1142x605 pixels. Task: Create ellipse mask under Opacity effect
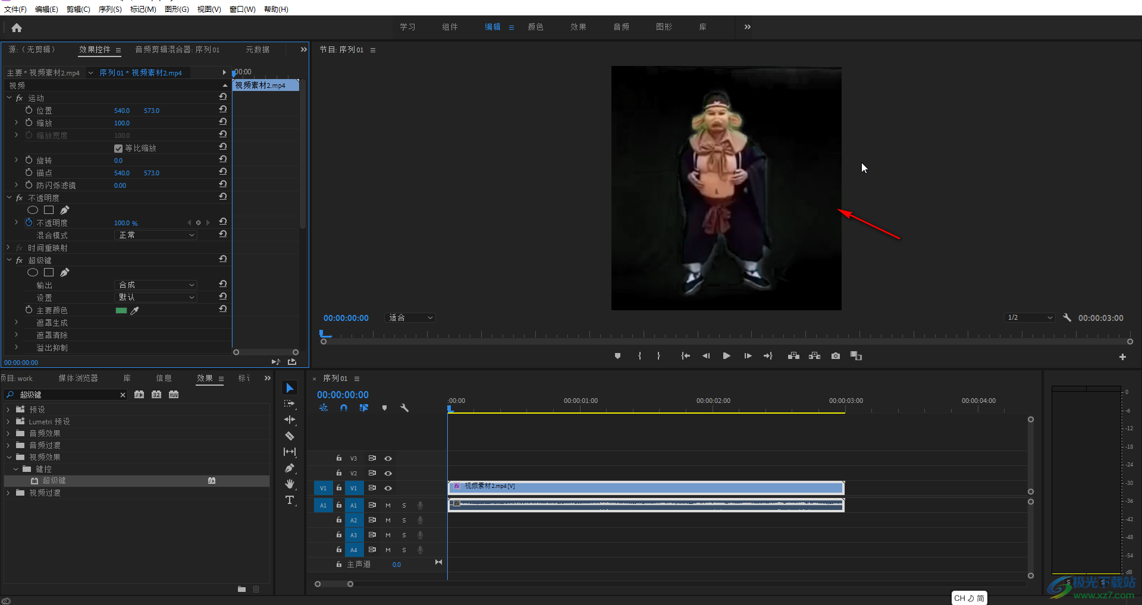click(x=33, y=210)
